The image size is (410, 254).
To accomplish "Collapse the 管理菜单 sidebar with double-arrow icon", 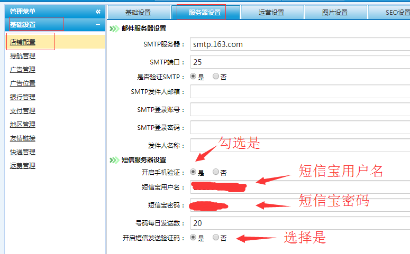I will point(98,11).
